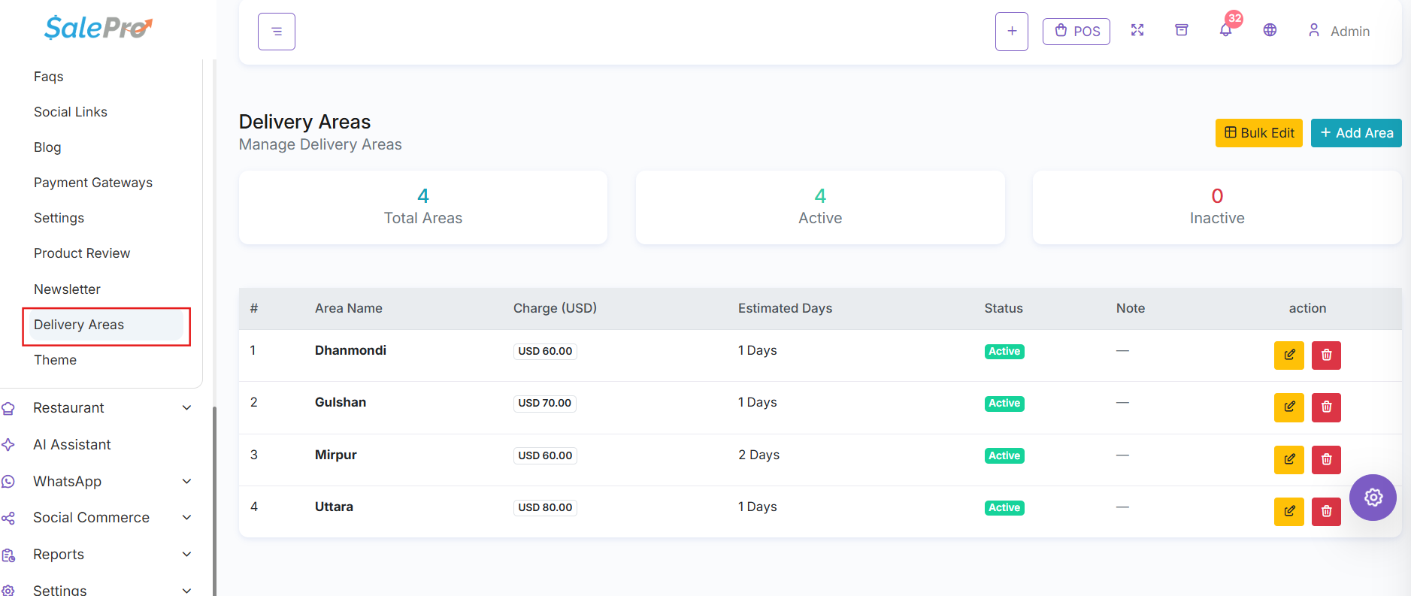Click the Inactive summary card
The width and height of the screenshot is (1411, 596).
[1217, 207]
